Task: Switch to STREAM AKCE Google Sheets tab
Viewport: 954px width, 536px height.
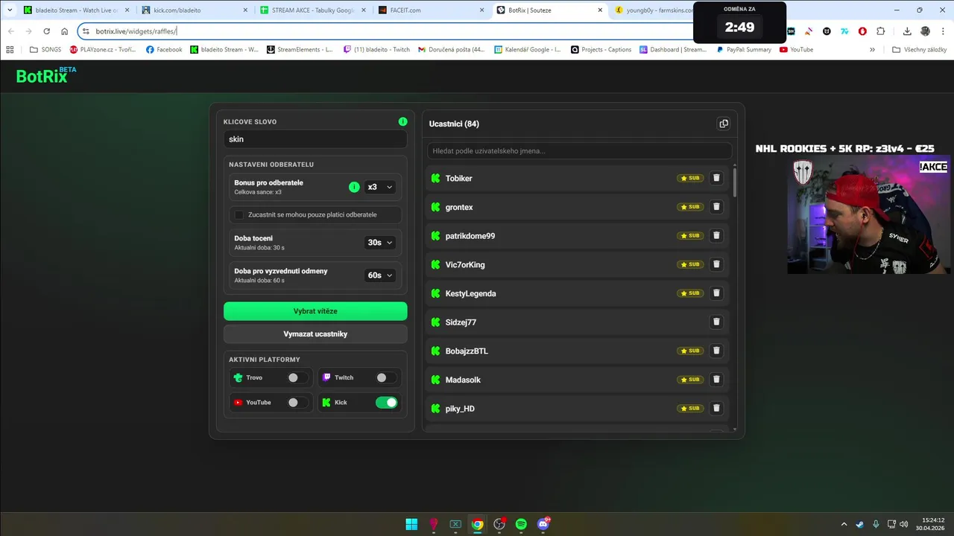Action: coord(311,10)
